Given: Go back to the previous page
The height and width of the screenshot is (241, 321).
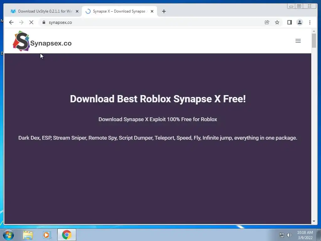Looking at the screenshot, I should [x=11, y=22].
